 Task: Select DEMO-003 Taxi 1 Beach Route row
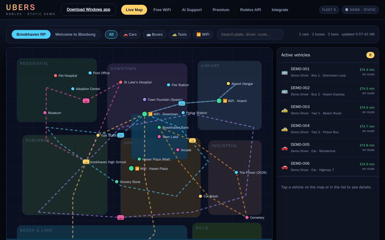tap(328, 110)
